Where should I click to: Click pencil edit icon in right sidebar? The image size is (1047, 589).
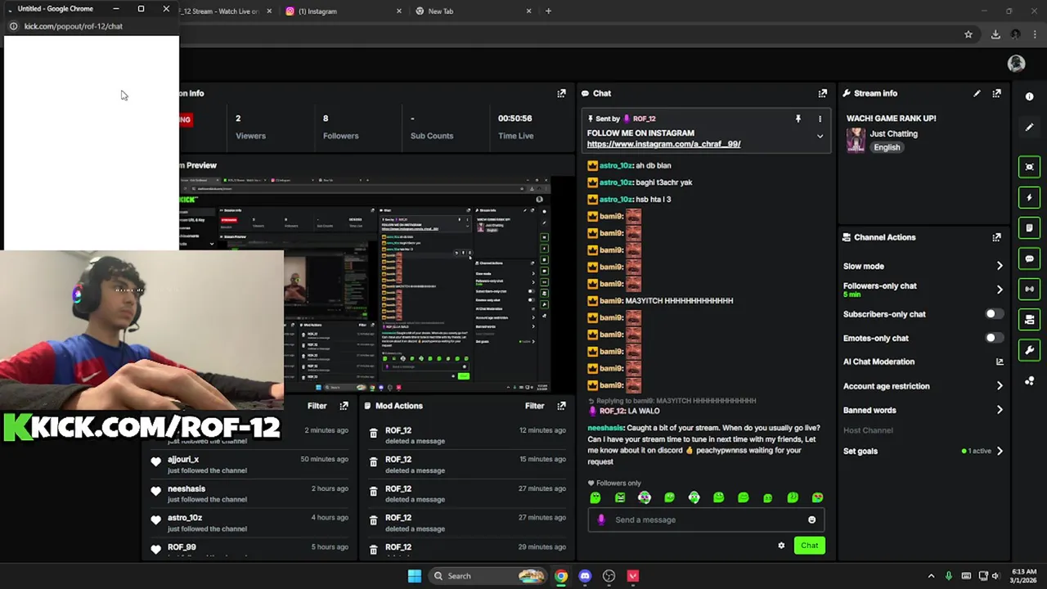click(1029, 128)
